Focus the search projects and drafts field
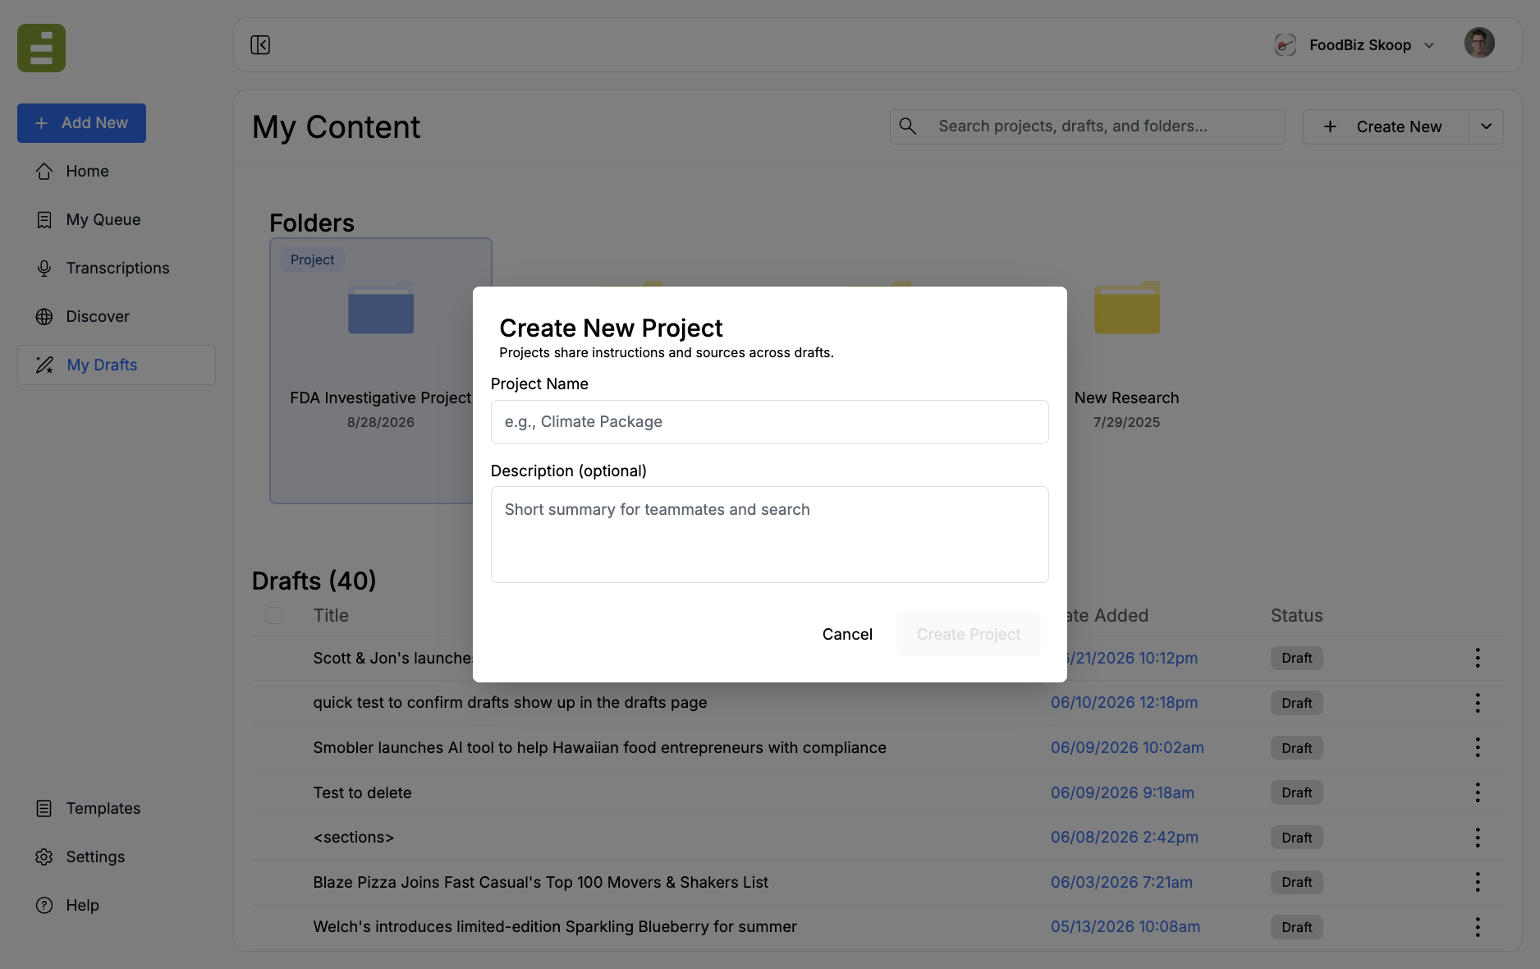 coord(1087,126)
